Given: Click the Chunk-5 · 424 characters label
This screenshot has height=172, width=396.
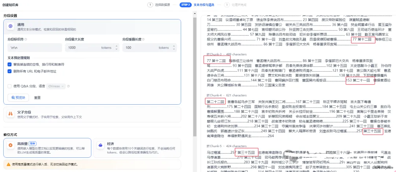Looking at the screenshot, I should 228,146.
